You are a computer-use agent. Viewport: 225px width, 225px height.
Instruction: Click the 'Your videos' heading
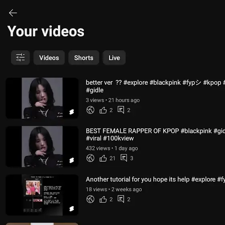(x=46, y=31)
